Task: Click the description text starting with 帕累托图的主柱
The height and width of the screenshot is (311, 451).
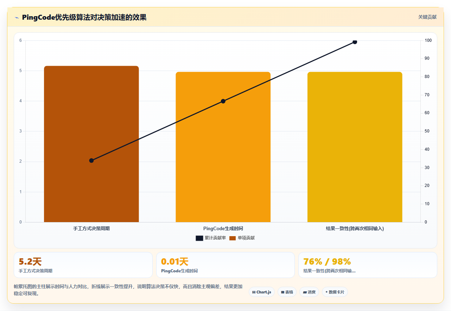Action: [x=128, y=290]
